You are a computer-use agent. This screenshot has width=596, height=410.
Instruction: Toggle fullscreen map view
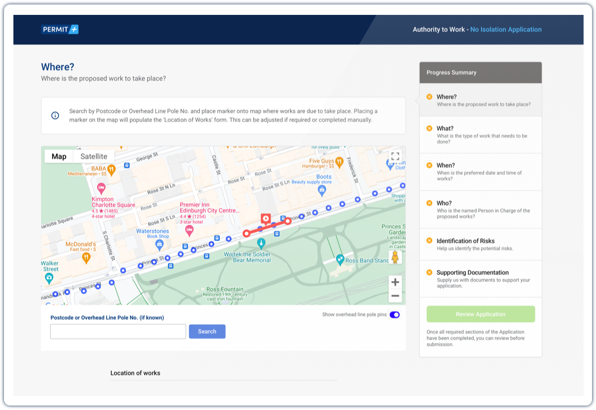tap(395, 156)
